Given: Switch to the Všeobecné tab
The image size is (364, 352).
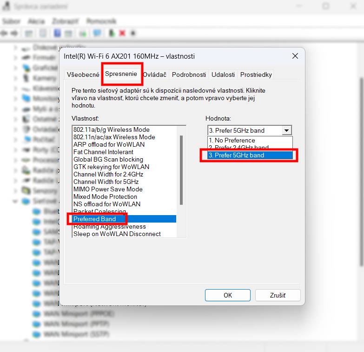Looking at the screenshot, I should [x=83, y=74].
